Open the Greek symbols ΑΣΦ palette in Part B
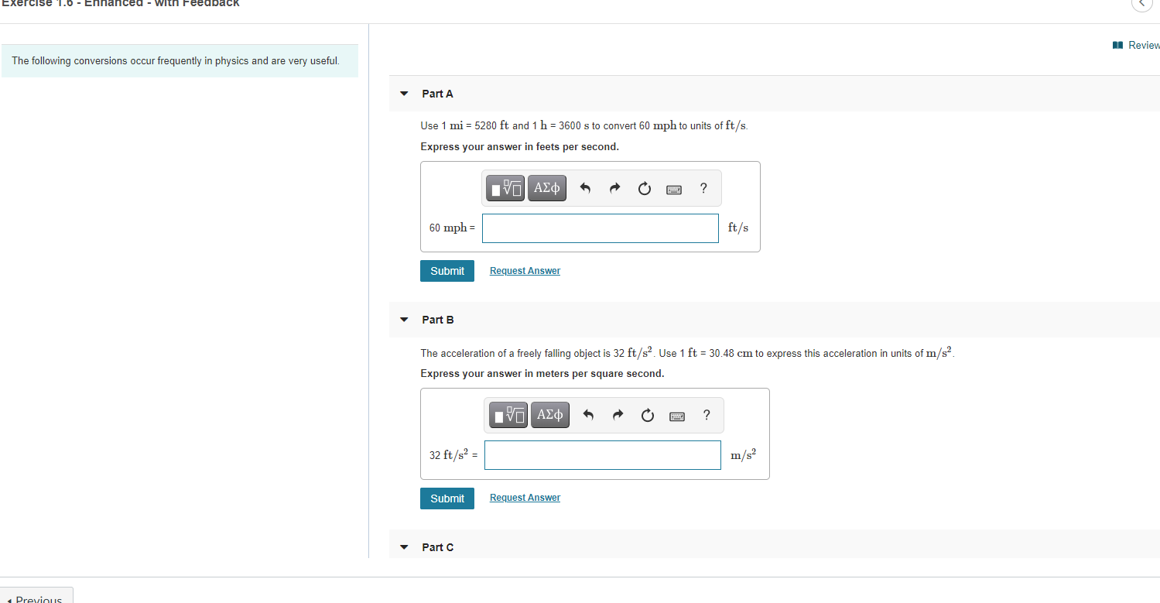 pos(549,414)
